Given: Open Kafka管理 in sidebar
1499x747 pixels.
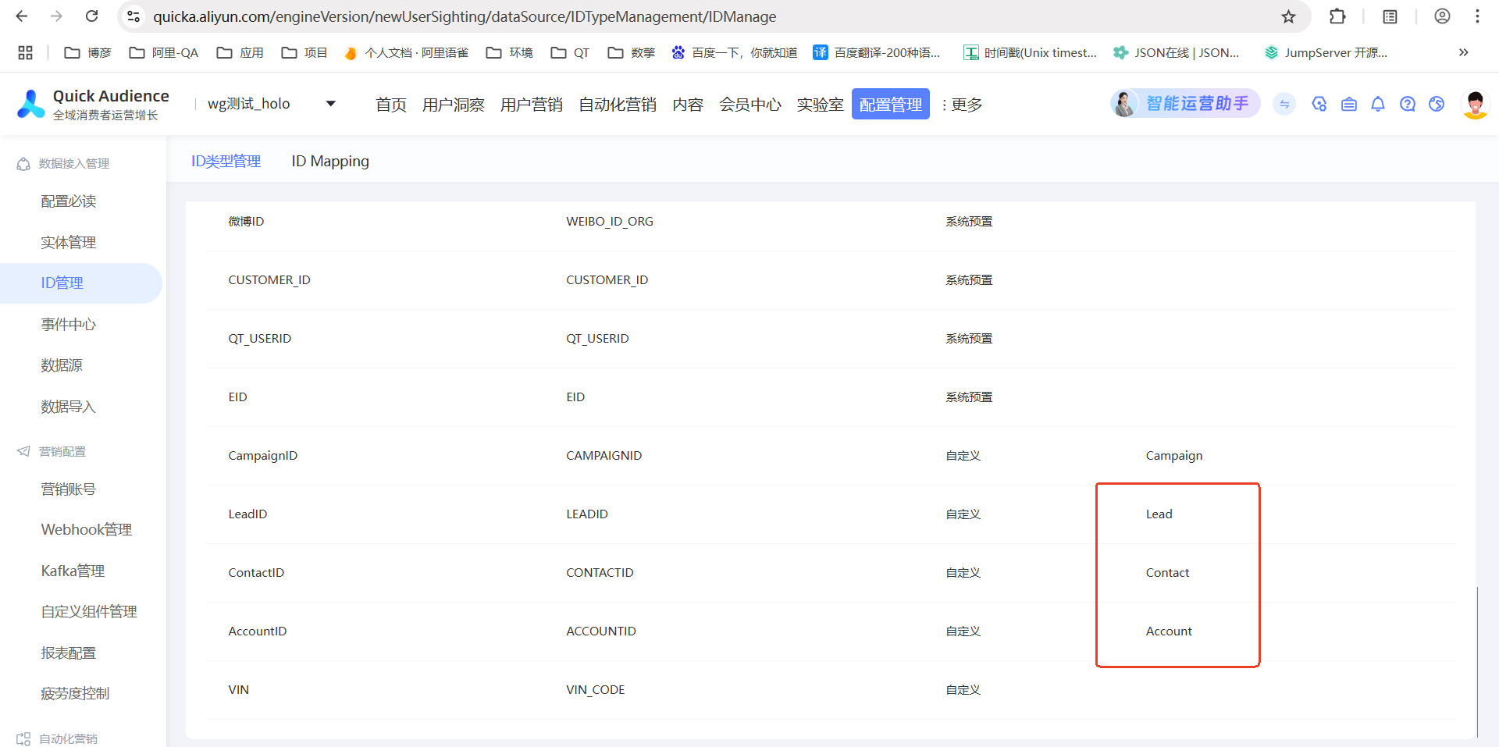Looking at the screenshot, I should (73, 571).
